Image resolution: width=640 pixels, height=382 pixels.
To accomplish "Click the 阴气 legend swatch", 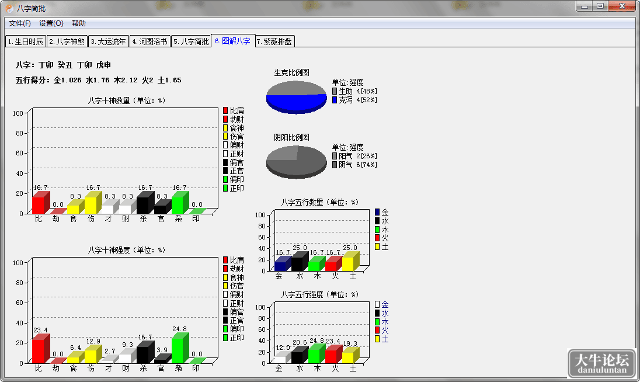I will (335, 165).
